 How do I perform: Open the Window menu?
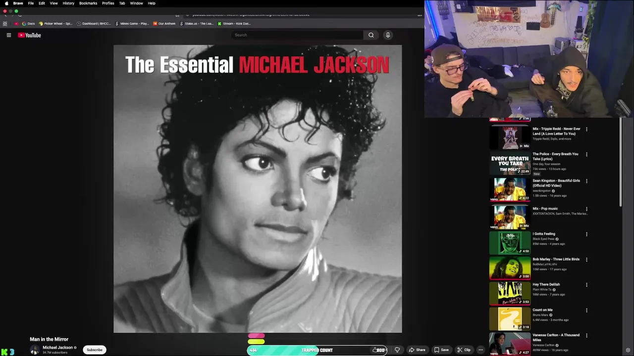136,3
